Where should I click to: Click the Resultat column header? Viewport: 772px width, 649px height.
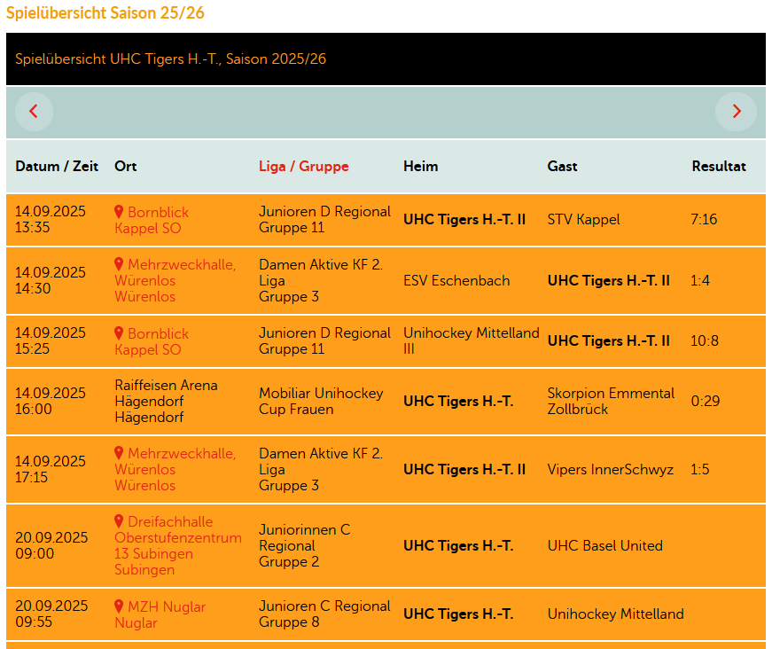pos(718,167)
